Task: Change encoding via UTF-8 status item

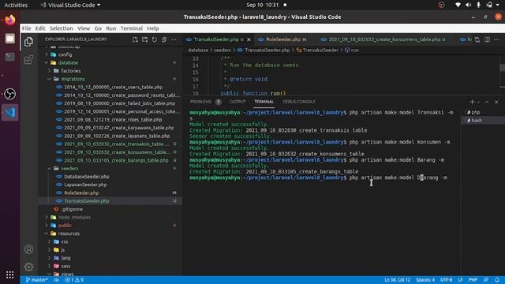Action: click(446, 280)
